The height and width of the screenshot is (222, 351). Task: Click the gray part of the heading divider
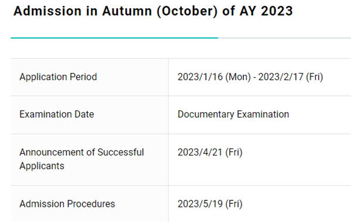[x=284, y=38]
